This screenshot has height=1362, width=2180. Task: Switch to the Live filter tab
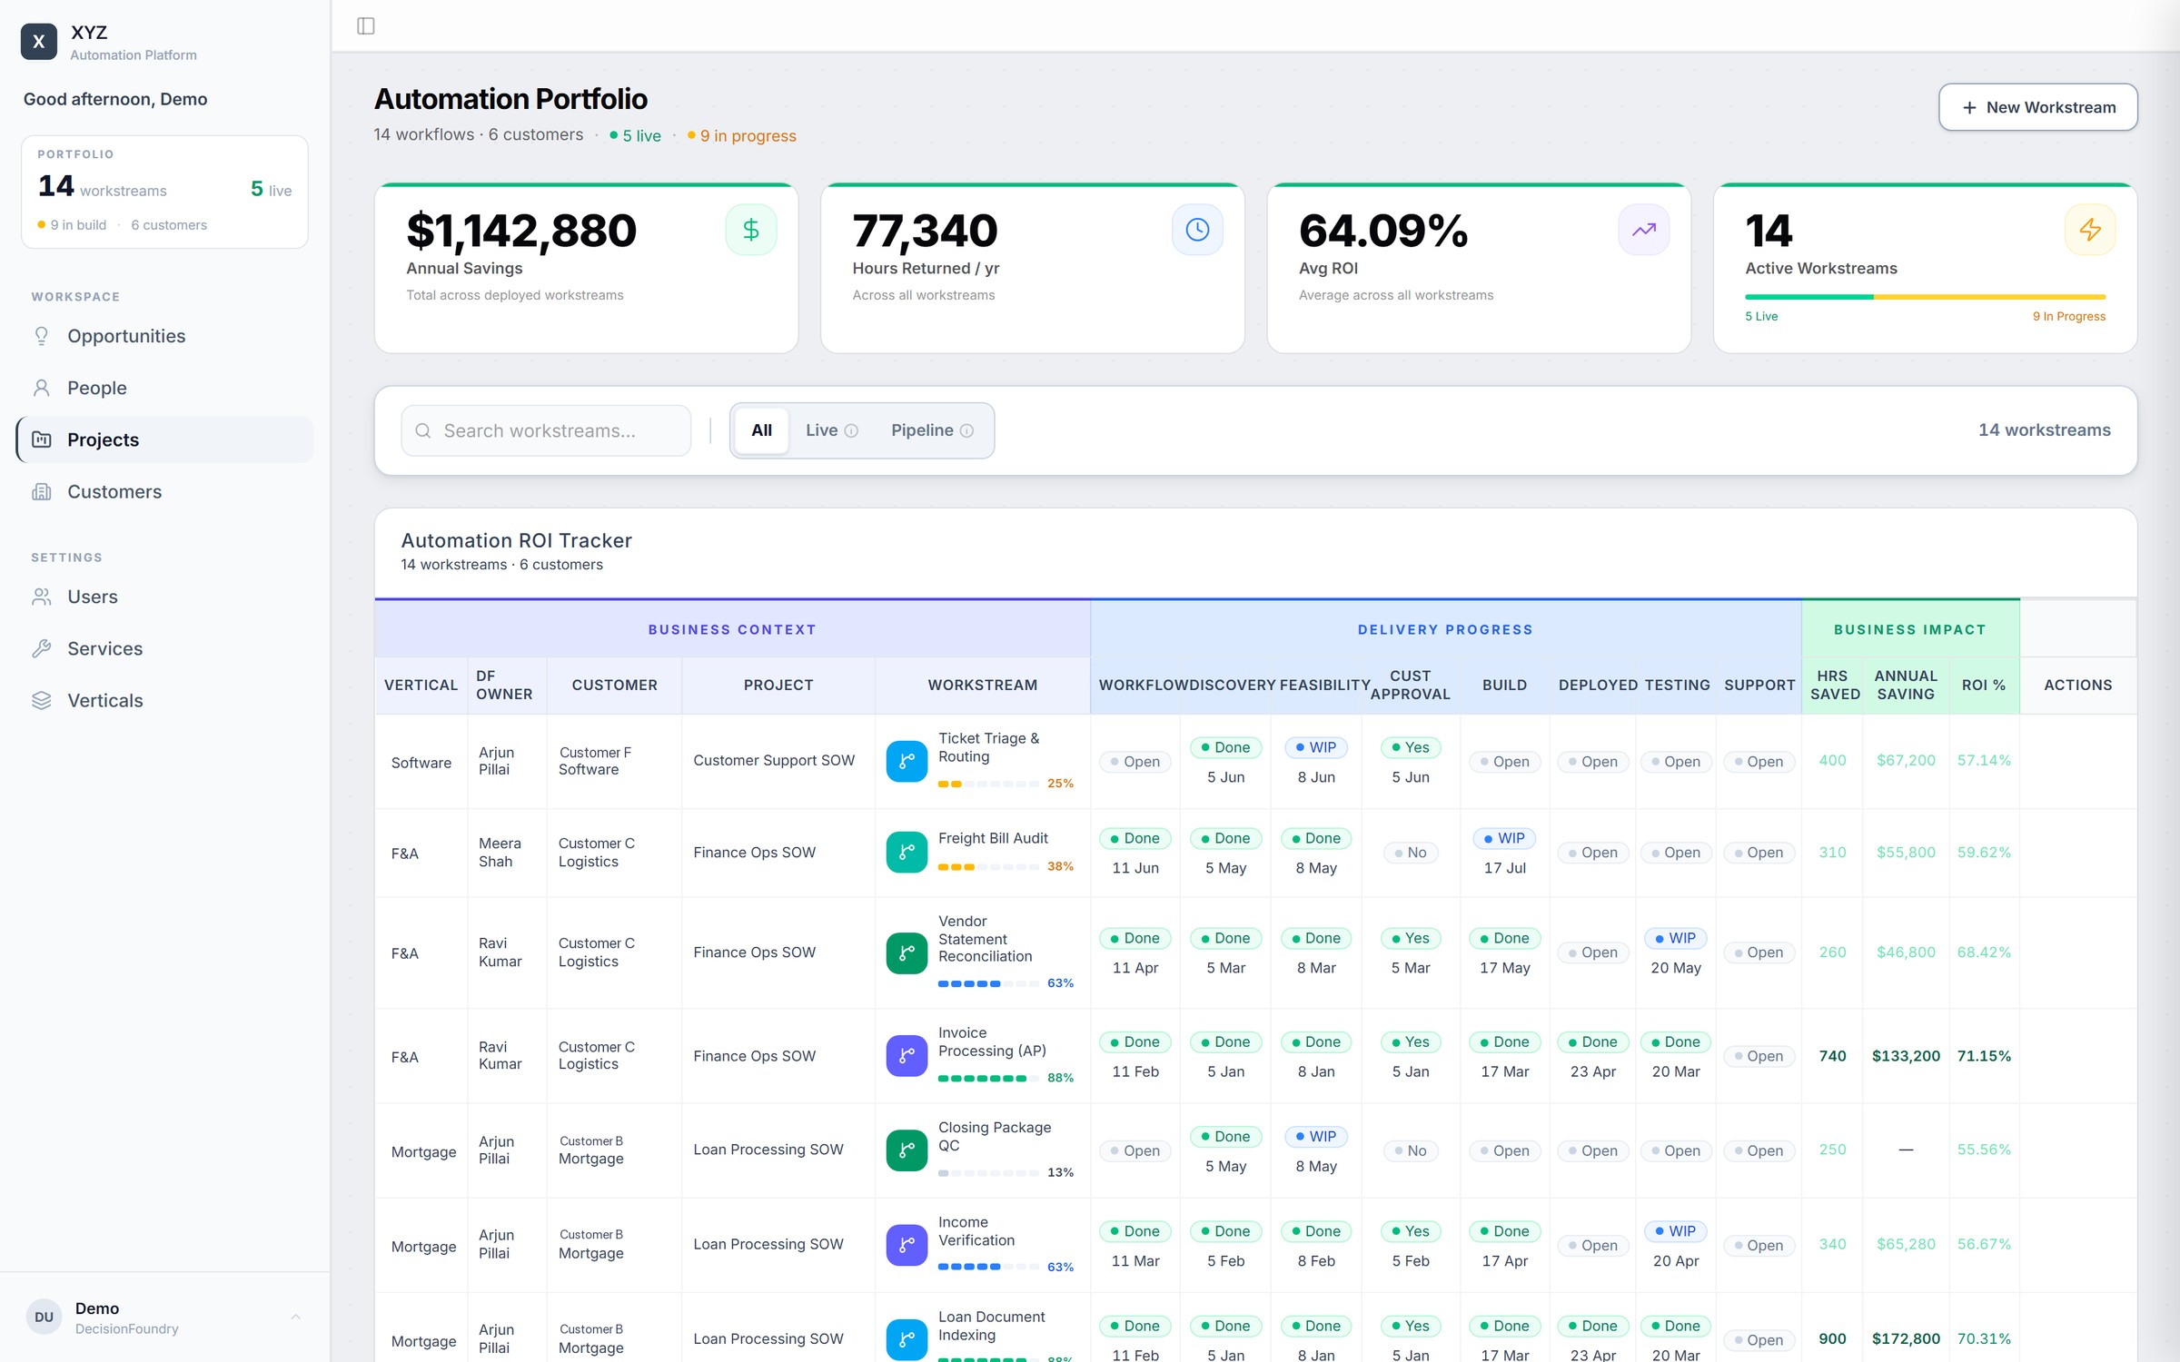pos(831,430)
